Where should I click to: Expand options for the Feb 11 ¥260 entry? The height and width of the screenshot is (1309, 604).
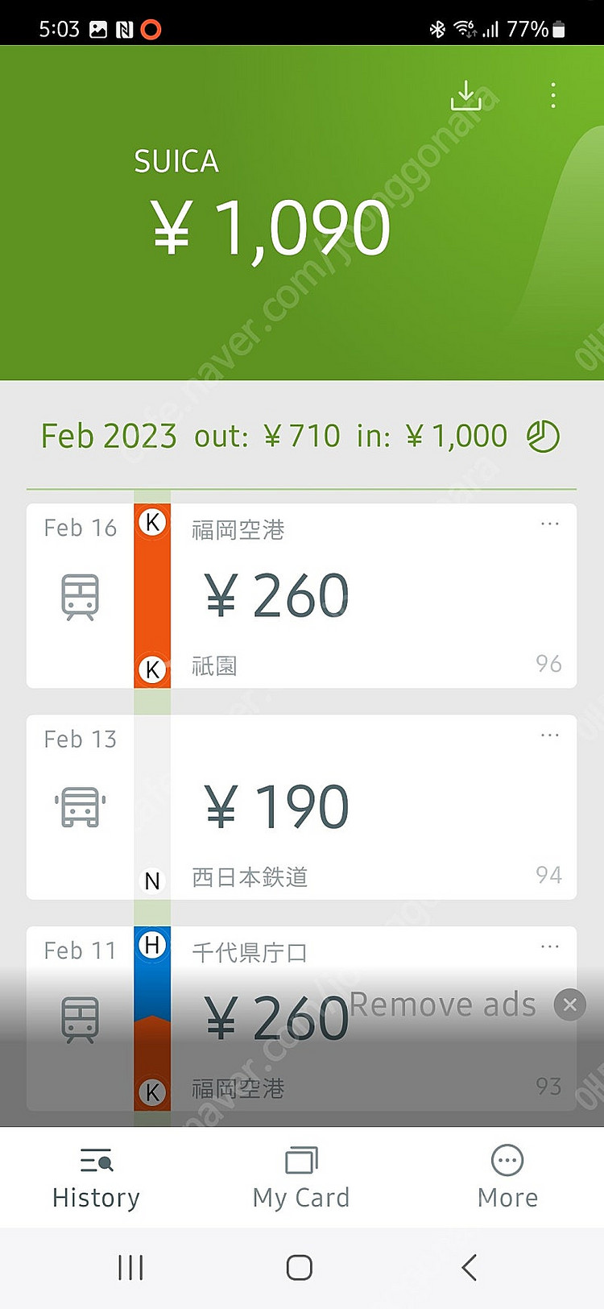(x=550, y=946)
